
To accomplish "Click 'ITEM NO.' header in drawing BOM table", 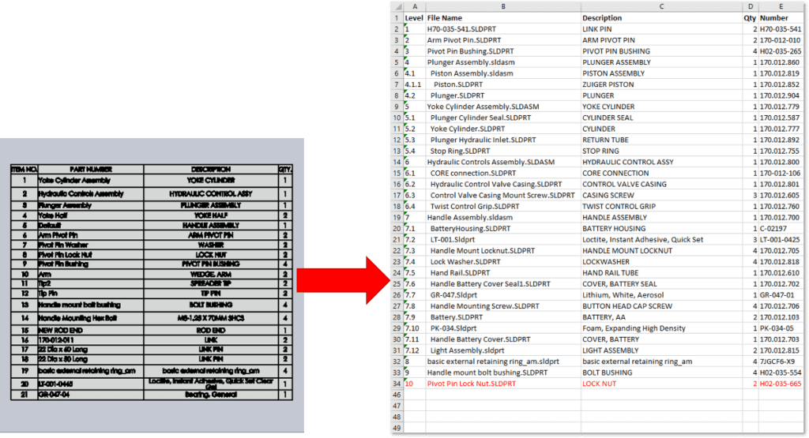I will [x=24, y=170].
